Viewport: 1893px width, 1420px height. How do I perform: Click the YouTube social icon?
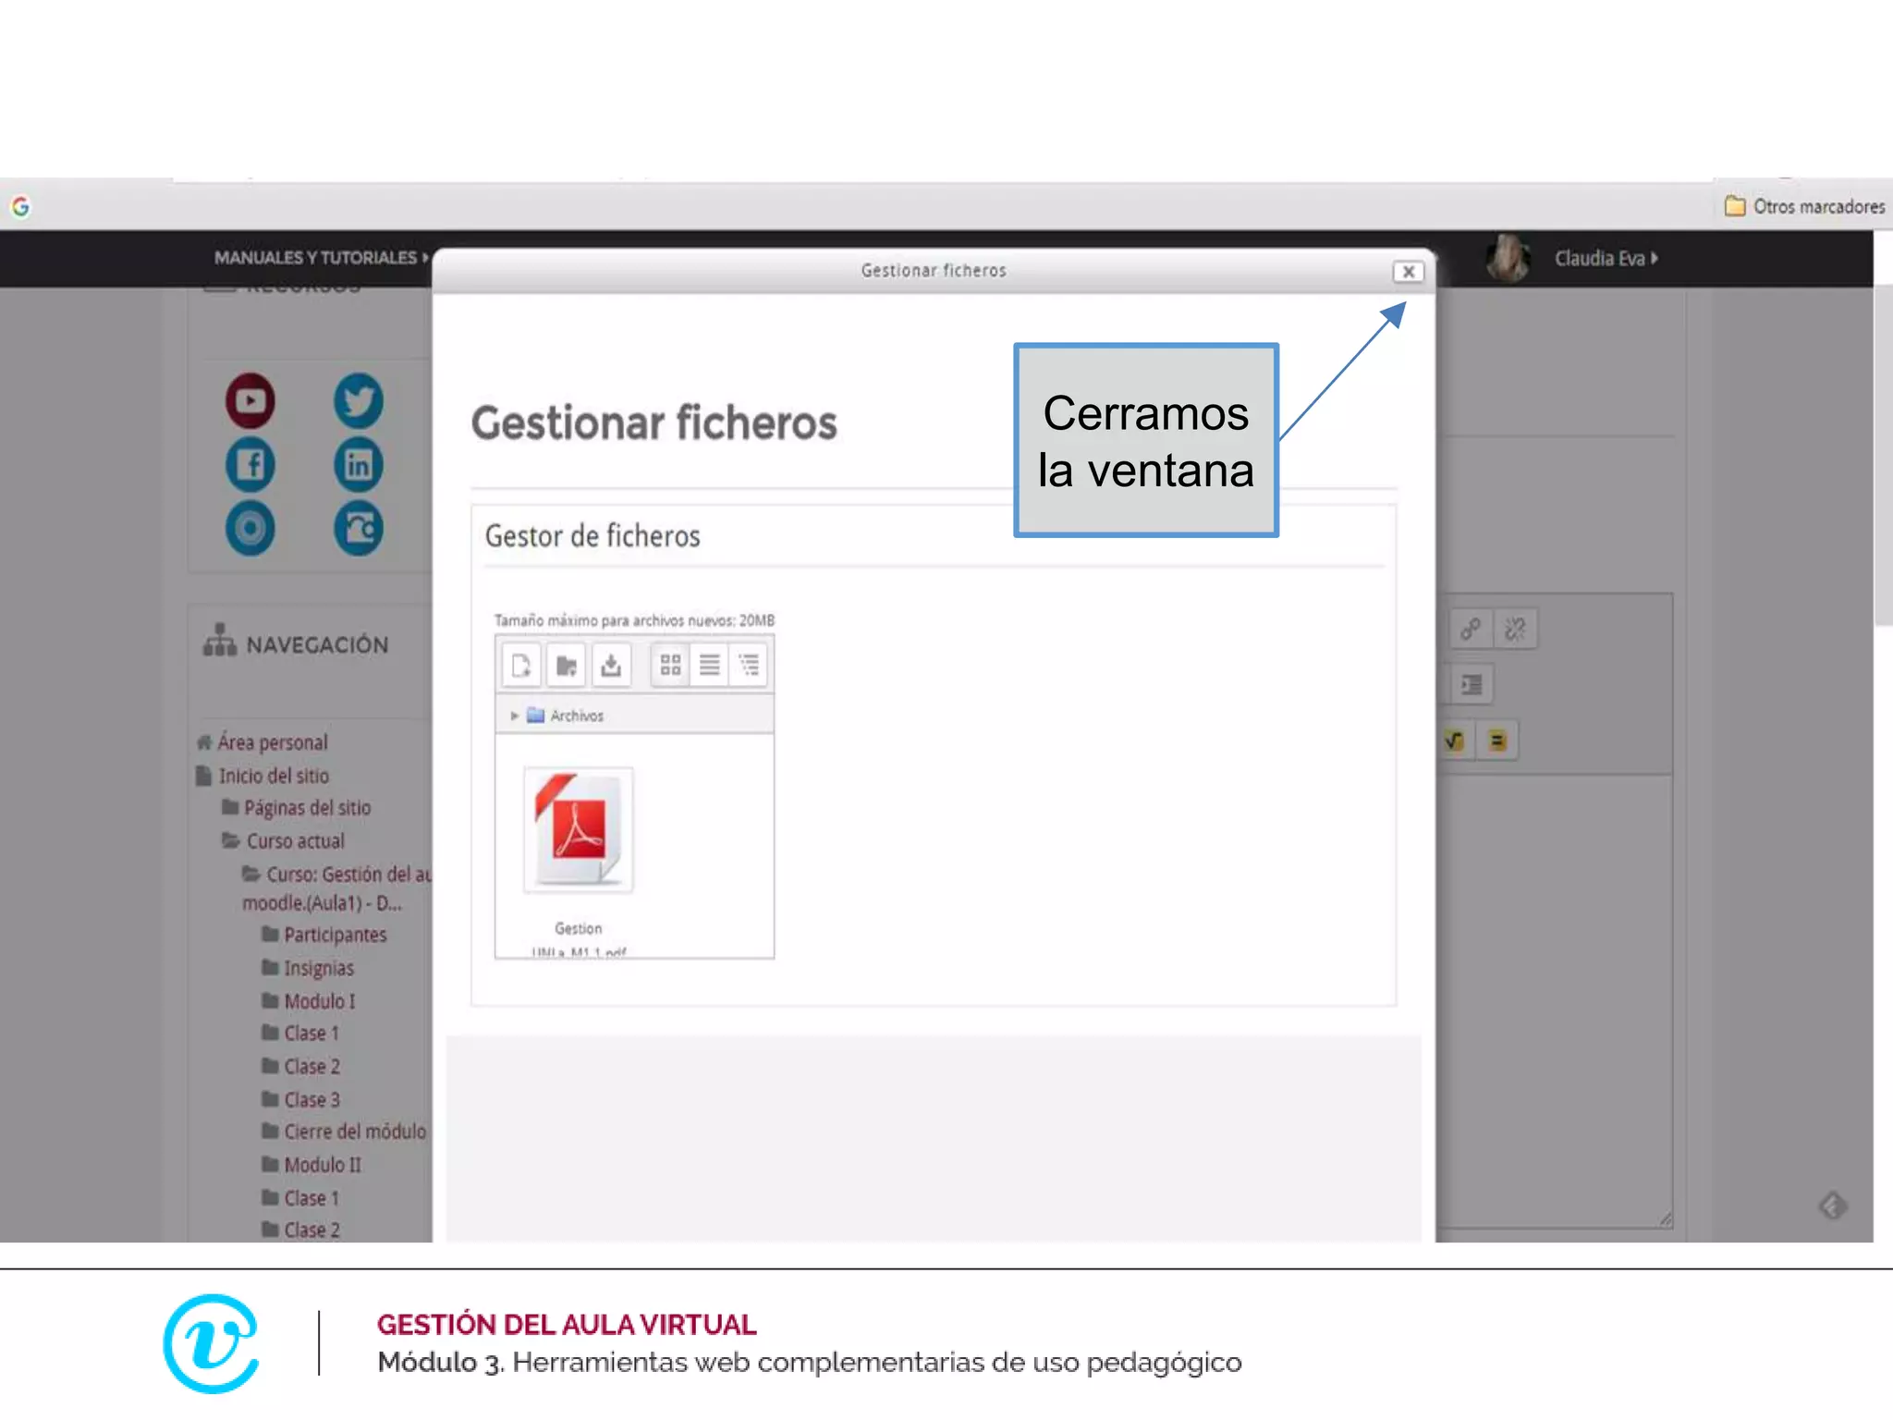click(x=250, y=400)
